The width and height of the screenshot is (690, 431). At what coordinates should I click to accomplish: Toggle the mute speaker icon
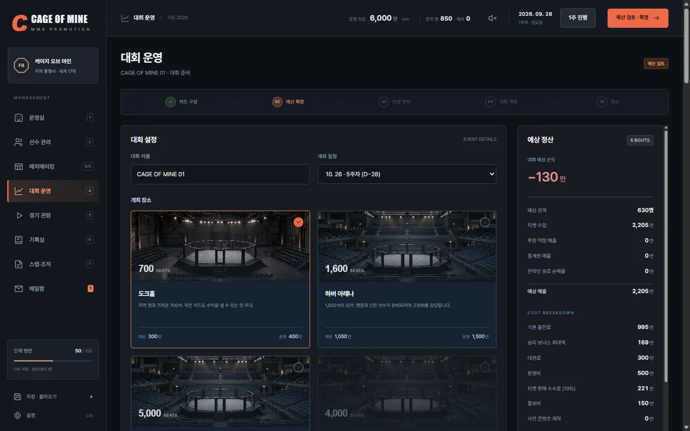tap(492, 18)
